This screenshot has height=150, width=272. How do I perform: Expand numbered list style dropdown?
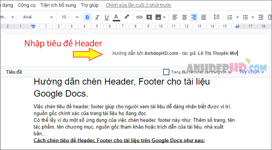[237, 17]
